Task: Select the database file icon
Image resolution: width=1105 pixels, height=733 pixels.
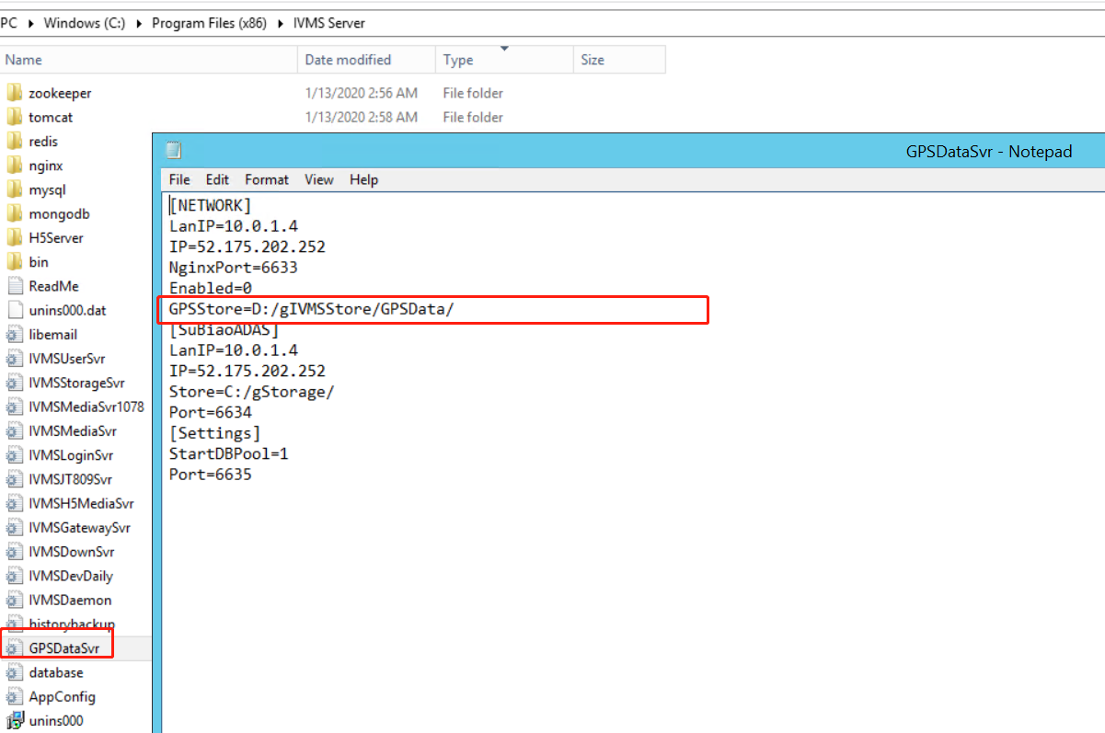Action: 14,672
